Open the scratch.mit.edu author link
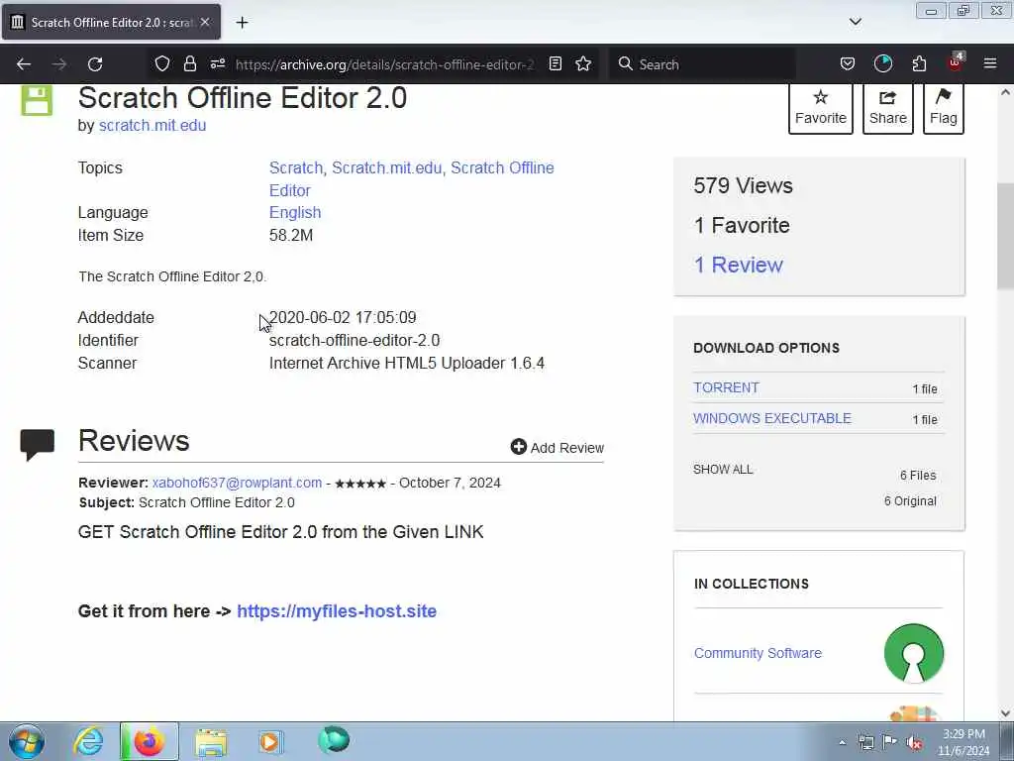The image size is (1014, 761). point(152,126)
